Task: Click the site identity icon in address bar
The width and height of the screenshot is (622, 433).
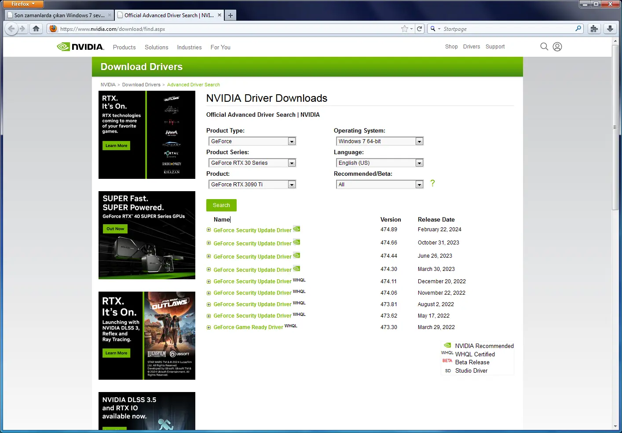Action: tap(53, 29)
